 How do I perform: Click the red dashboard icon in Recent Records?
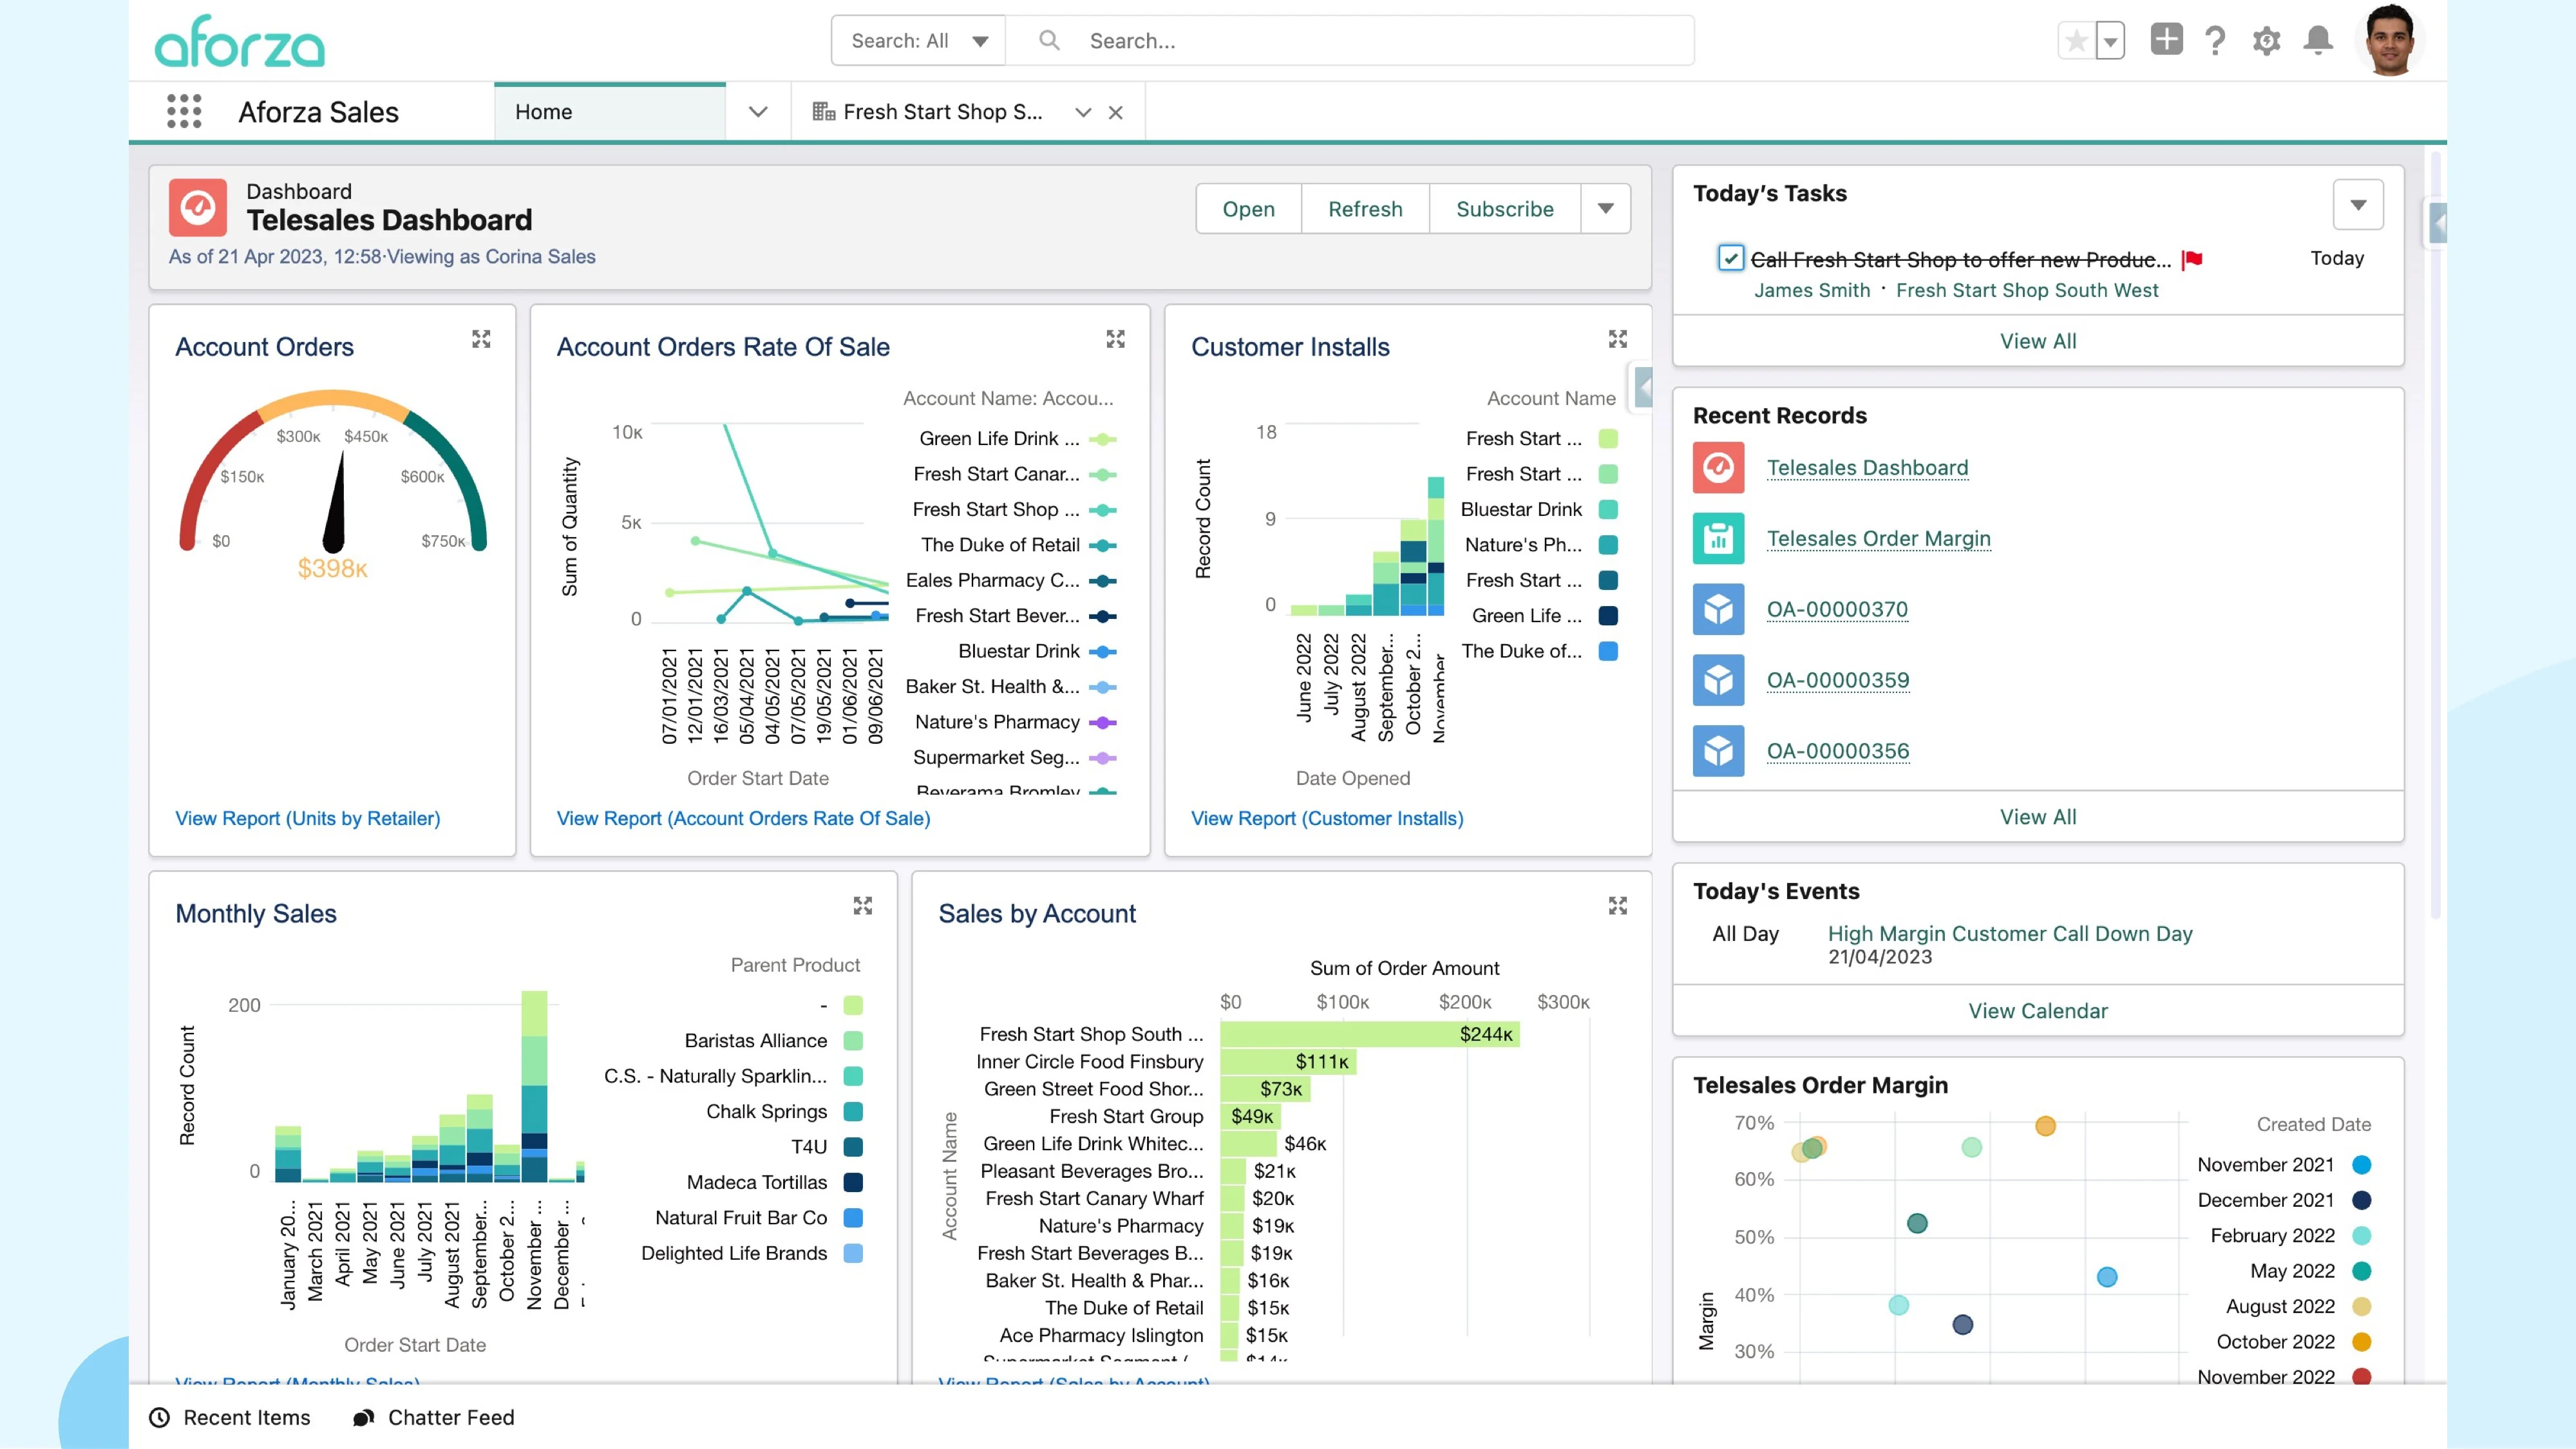click(1718, 468)
